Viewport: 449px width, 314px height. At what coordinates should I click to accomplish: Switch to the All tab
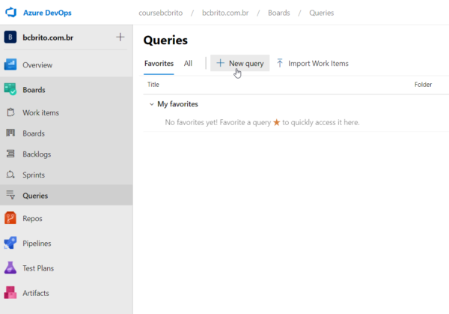(x=188, y=64)
